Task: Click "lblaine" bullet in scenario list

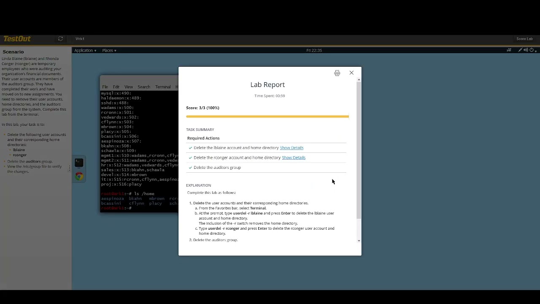Action: tap(19, 150)
